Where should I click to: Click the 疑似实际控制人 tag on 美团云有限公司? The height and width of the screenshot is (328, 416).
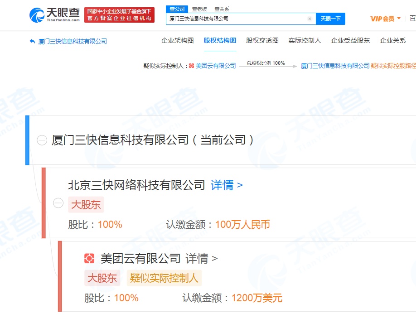pos(164,278)
